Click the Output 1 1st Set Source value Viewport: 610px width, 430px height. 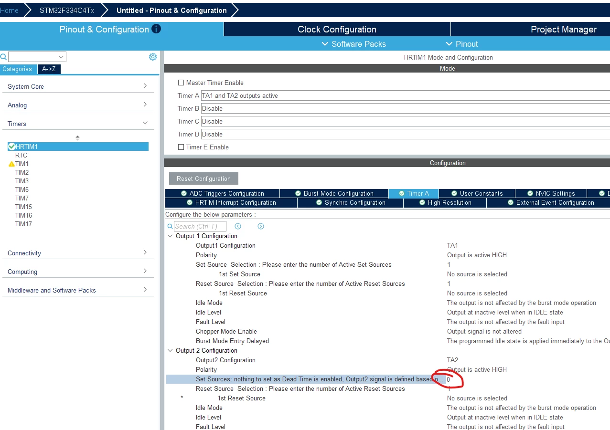point(477,274)
